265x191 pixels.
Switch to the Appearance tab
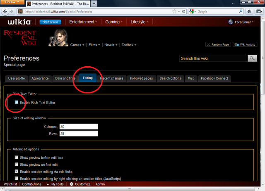pos(40,78)
